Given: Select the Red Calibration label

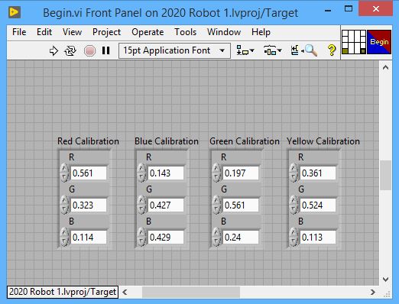Looking at the screenshot, I should pyautogui.click(x=88, y=141).
